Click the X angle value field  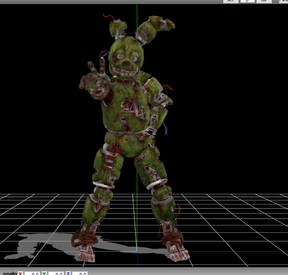[32, 273]
